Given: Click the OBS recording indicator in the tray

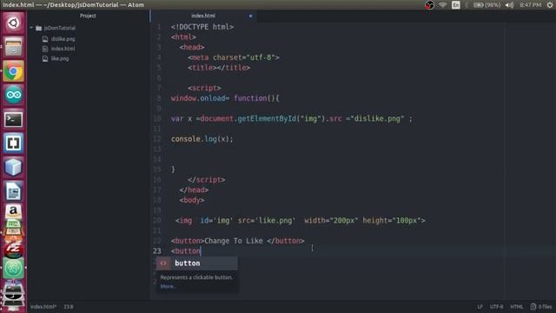Looking at the screenshot, I should pos(429,5).
